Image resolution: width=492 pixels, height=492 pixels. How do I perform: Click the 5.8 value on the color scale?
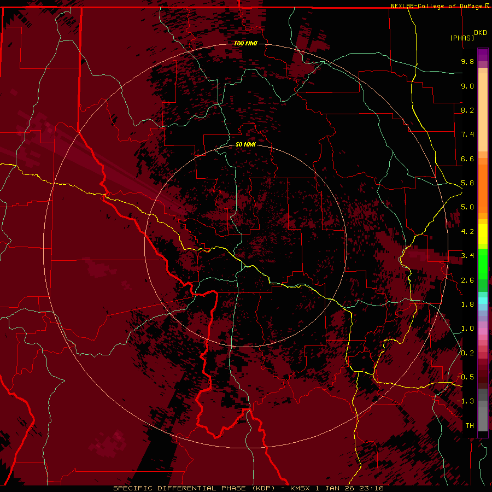tap(467, 183)
